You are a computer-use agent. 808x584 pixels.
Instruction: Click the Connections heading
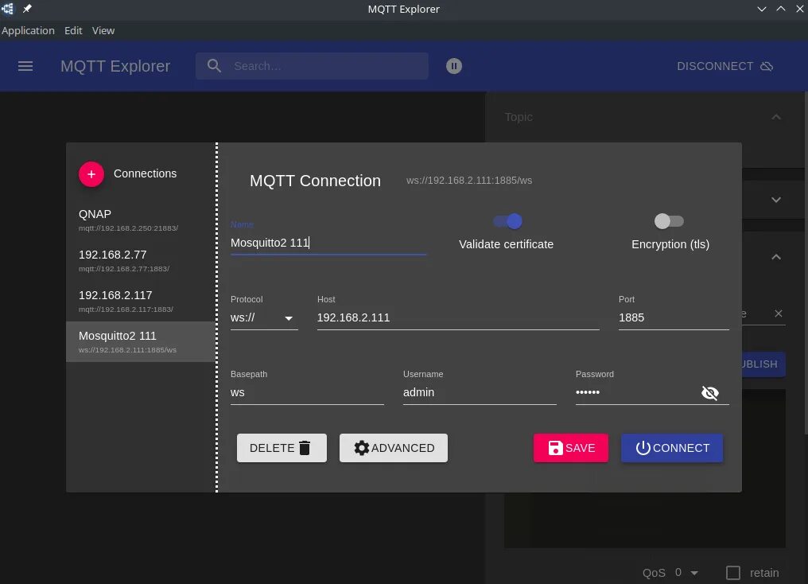click(x=145, y=173)
